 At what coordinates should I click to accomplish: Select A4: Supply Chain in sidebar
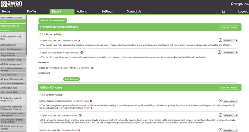[13, 88]
